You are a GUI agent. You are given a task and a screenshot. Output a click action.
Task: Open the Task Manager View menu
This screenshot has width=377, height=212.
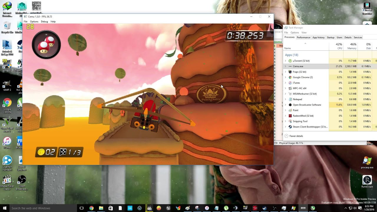[x=304, y=33]
